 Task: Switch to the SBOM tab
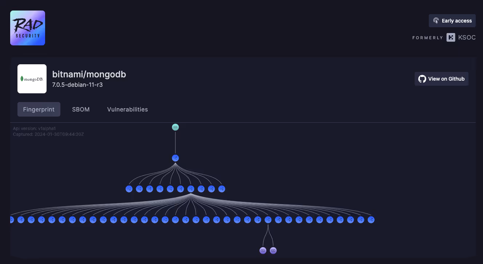tap(81, 109)
